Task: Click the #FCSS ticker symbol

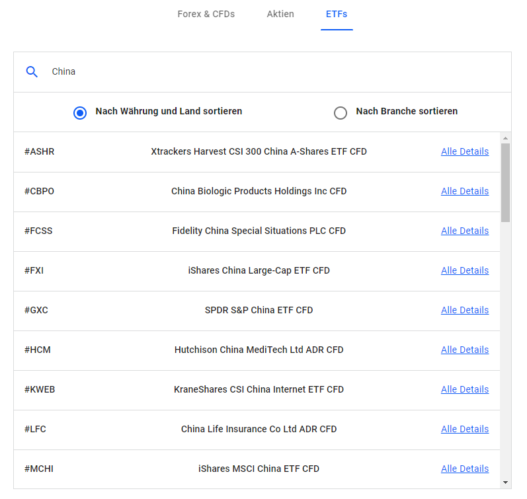Action: (38, 231)
